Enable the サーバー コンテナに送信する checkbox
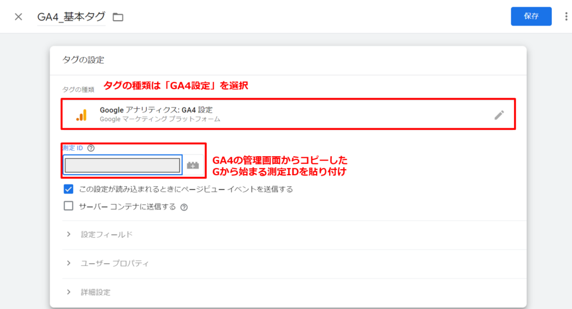 [68, 206]
